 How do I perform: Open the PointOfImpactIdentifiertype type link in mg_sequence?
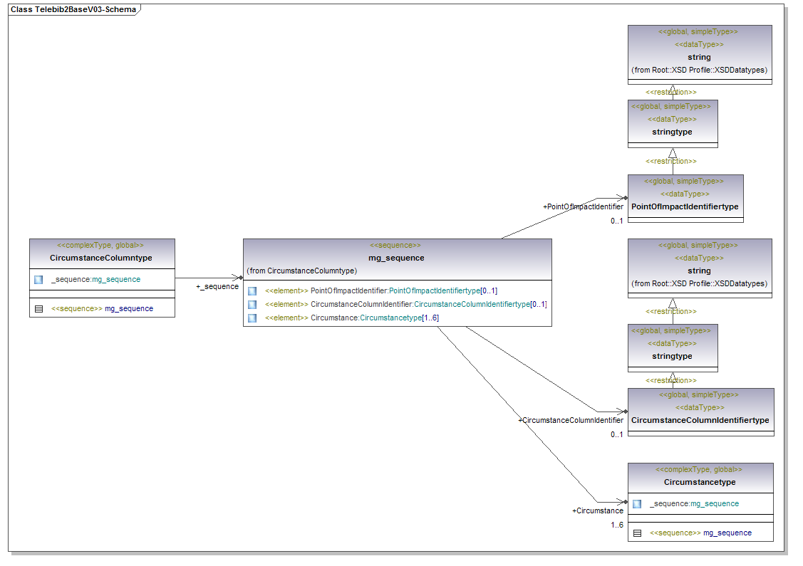pos(434,291)
